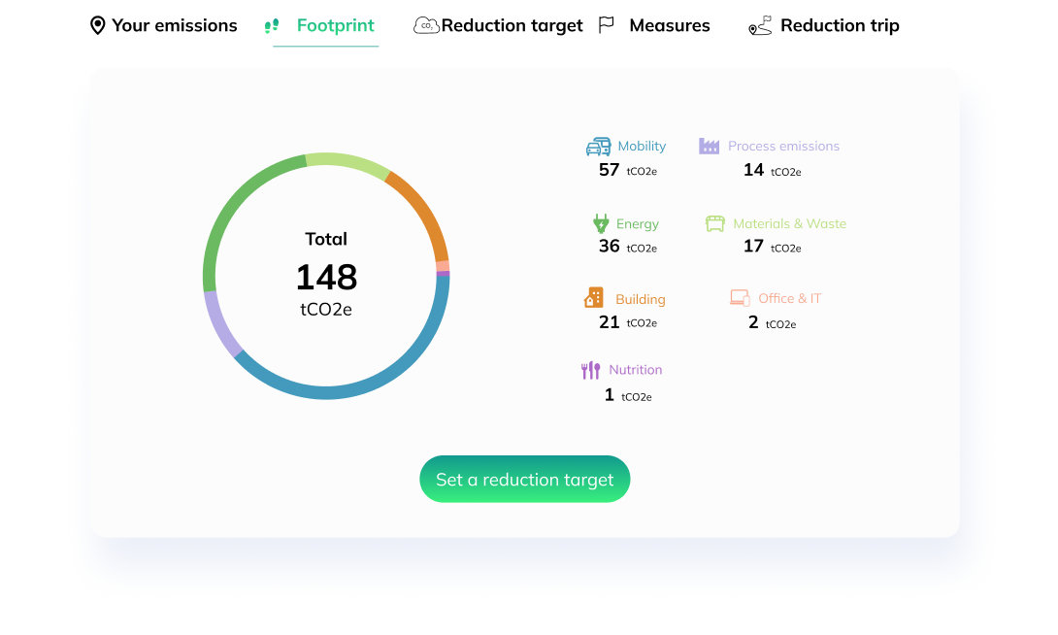Open the Measures tab
Screen dimensions: 1058x635
pos(669,26)
